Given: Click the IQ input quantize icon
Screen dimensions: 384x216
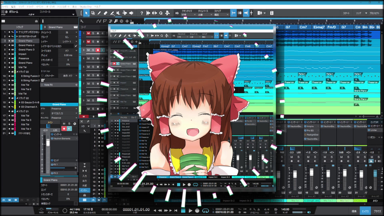Looking at the screenshot, I should [177, 13].
